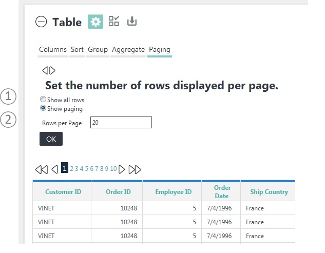Go to page 10
Image resolution: width=325 pixels, height=253 pixels.
pos(113,169)
